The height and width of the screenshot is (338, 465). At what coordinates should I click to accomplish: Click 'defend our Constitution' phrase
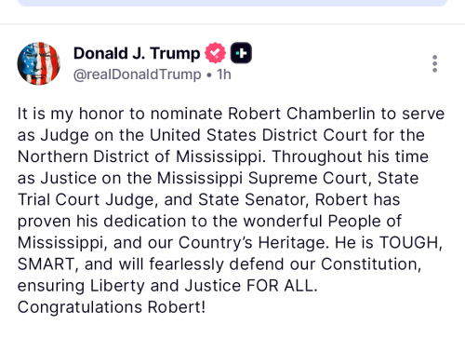(x=325, y=264)
